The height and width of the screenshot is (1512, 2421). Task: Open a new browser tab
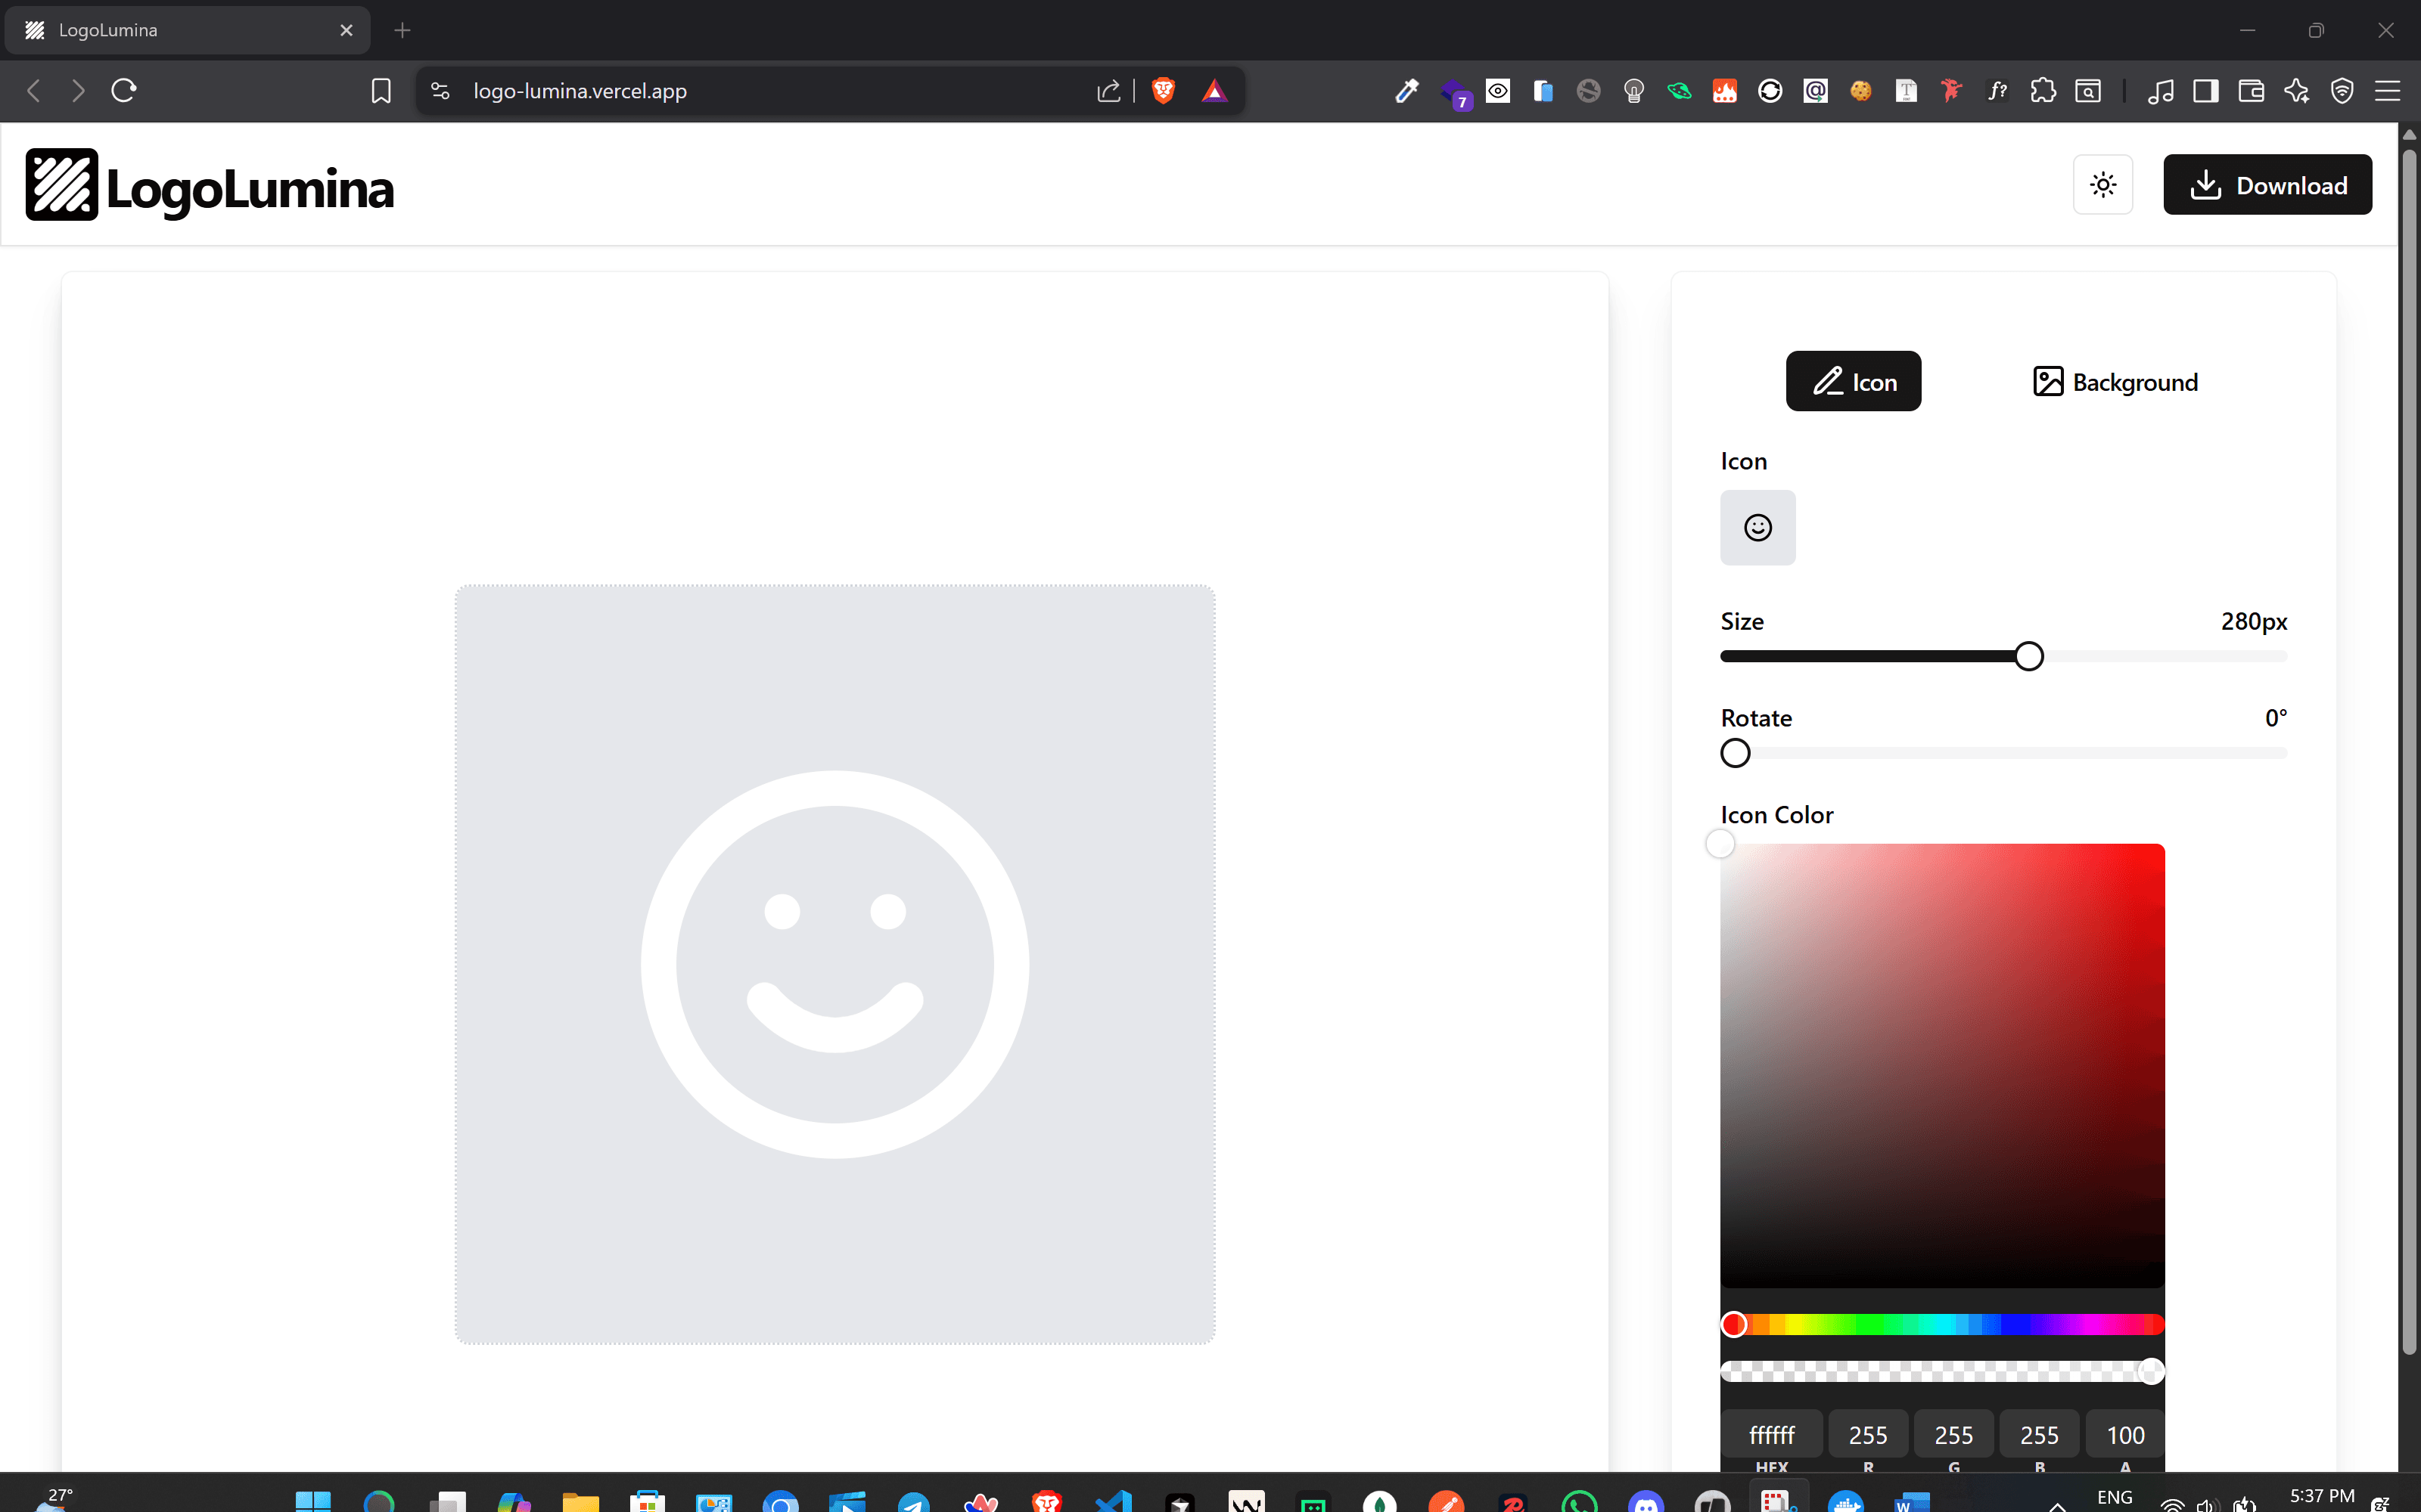click(x=402, y=30)
